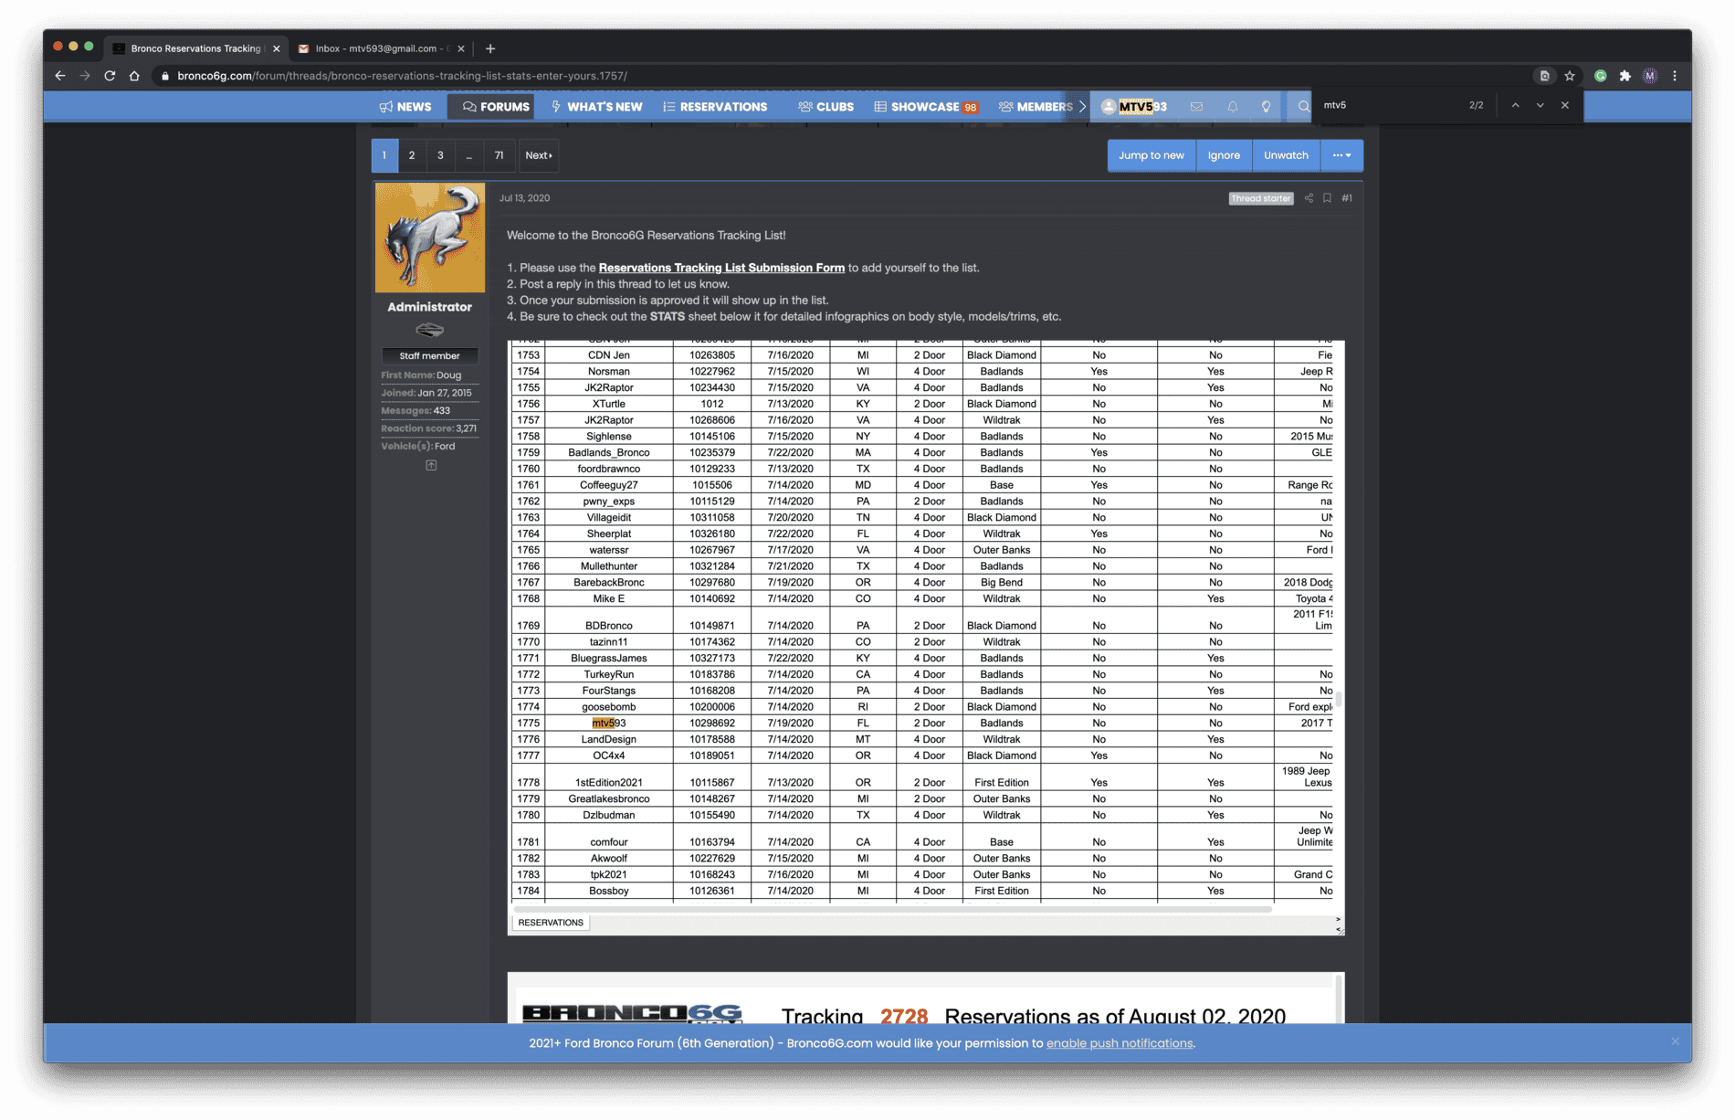This screenshot has height=1120, width=1735.
Task: Go to thread page 3
Action: (440, 155)
